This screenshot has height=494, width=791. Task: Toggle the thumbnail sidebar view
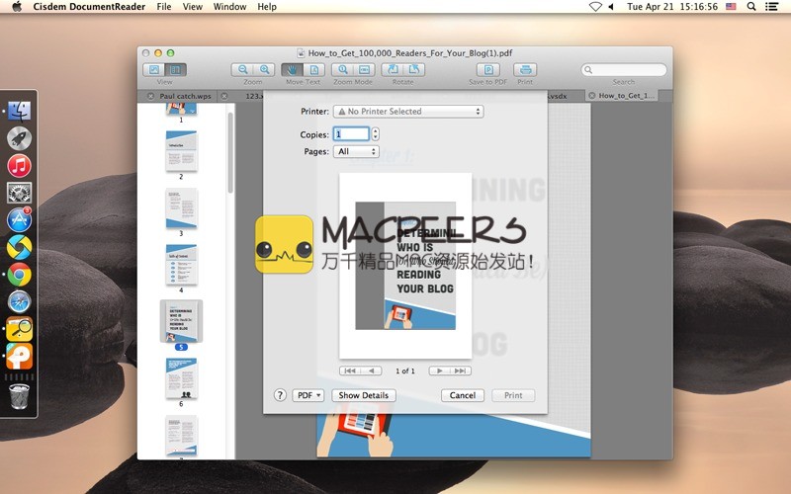click(175, 70)
